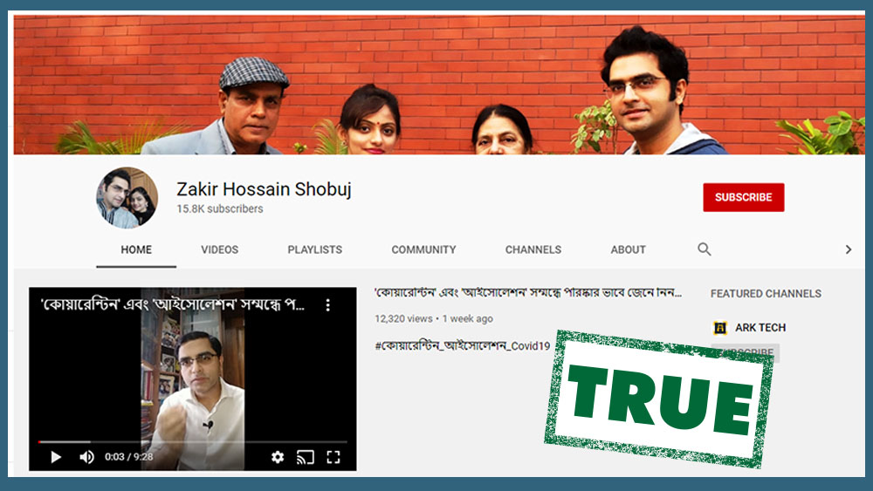Open video settings gear

click(x=278, y=457)
